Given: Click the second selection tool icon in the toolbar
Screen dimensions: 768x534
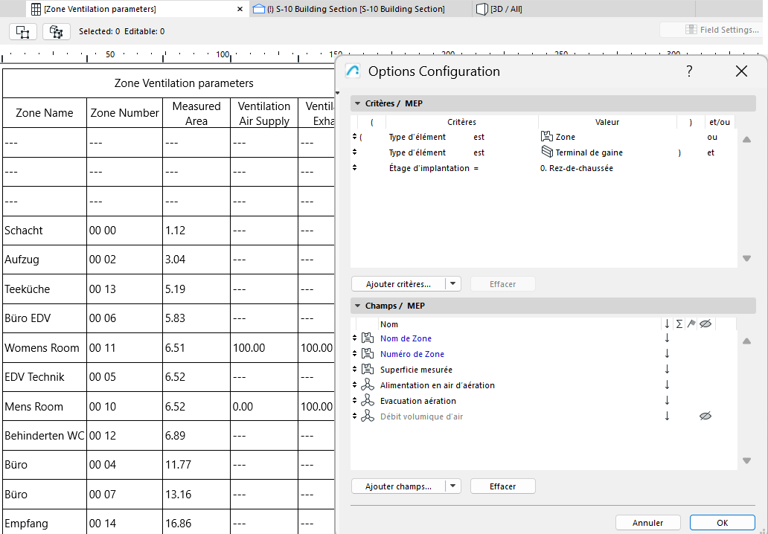Looking at the screenshot, I should 56,32.
